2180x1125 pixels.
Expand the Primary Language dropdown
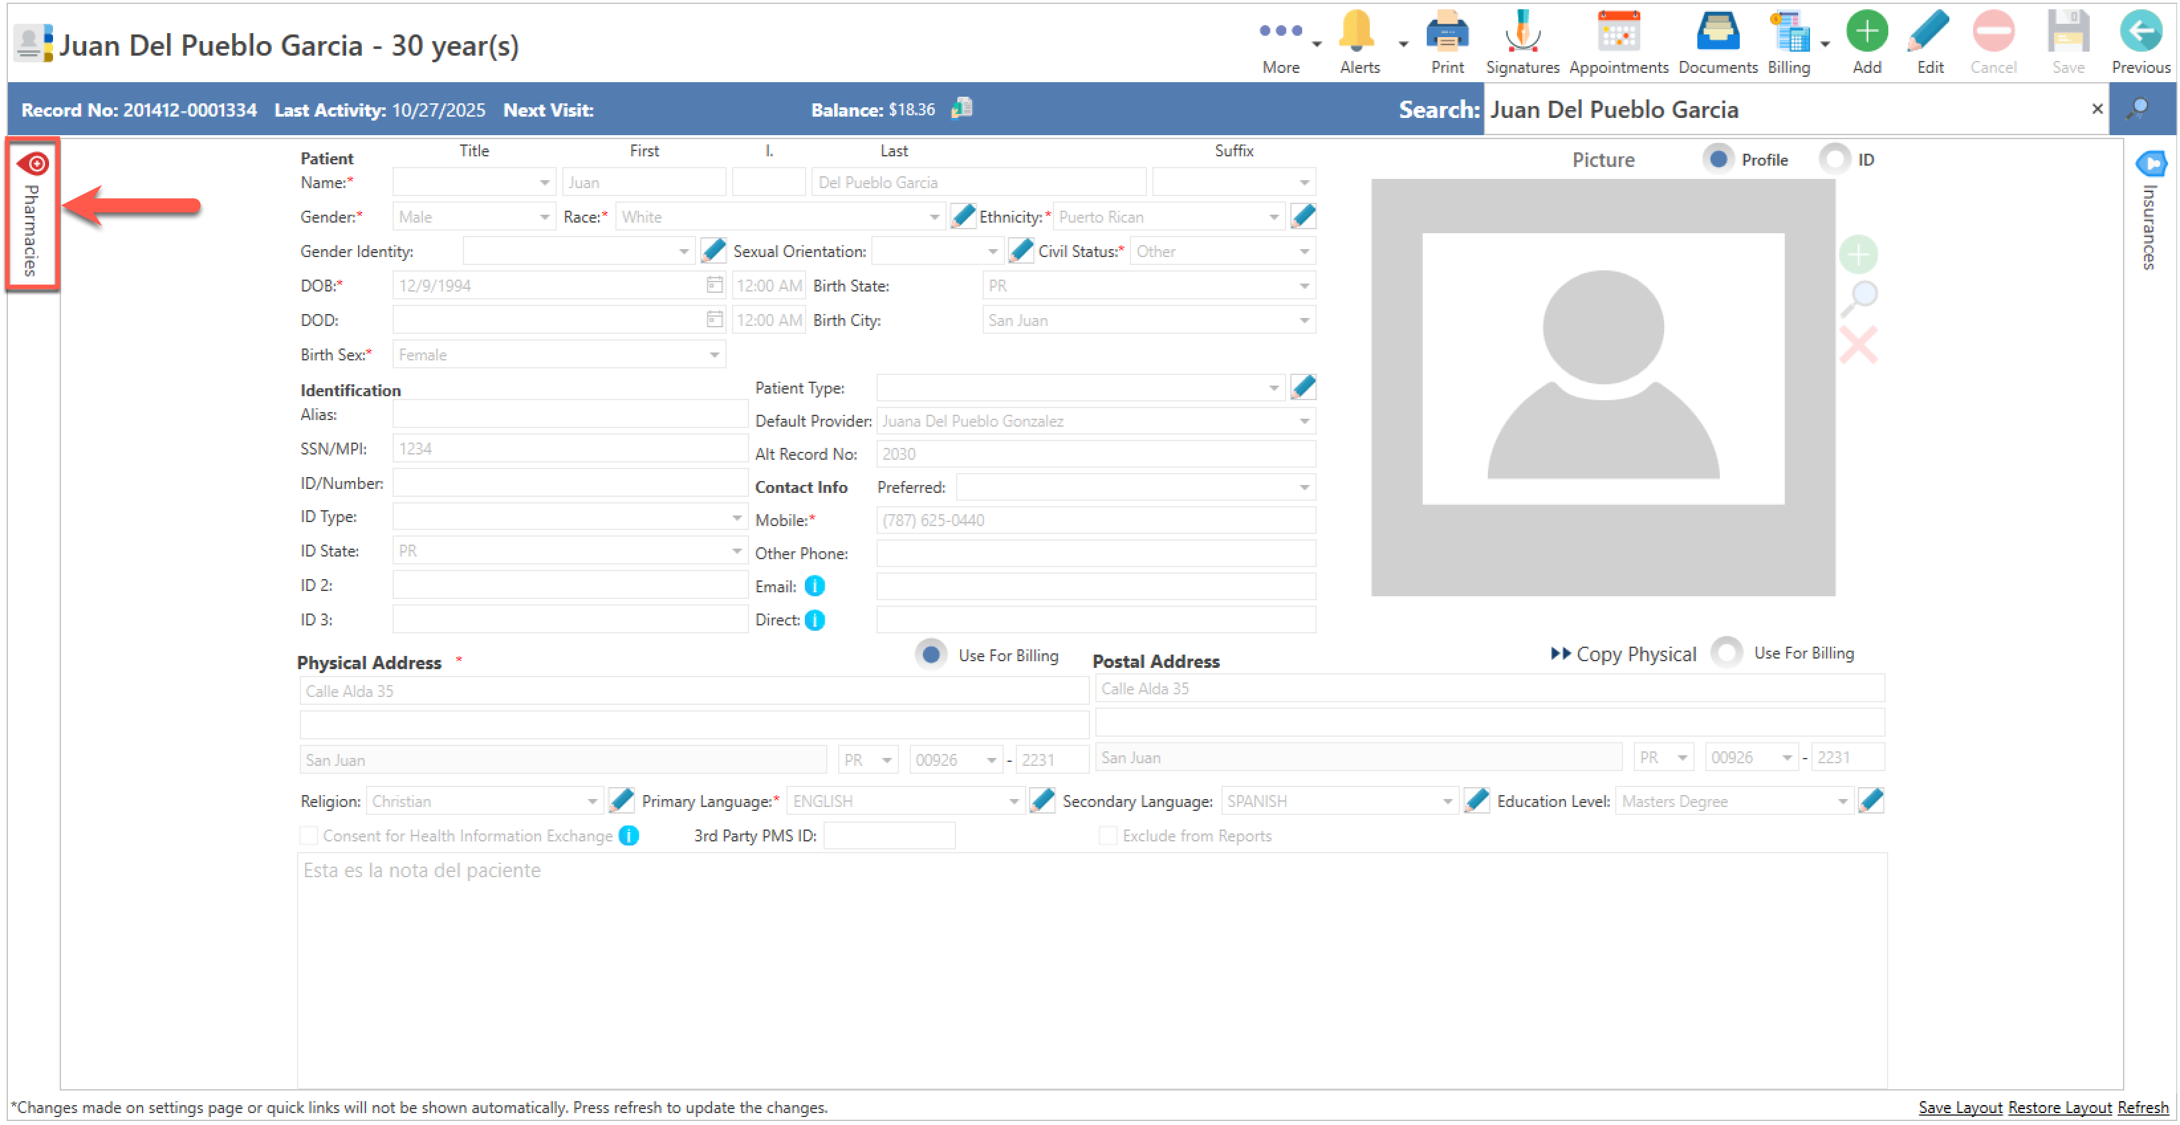point(1013,801)
